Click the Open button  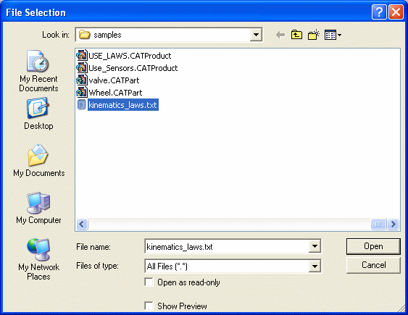pyautogui.click(x=373, y=246)
